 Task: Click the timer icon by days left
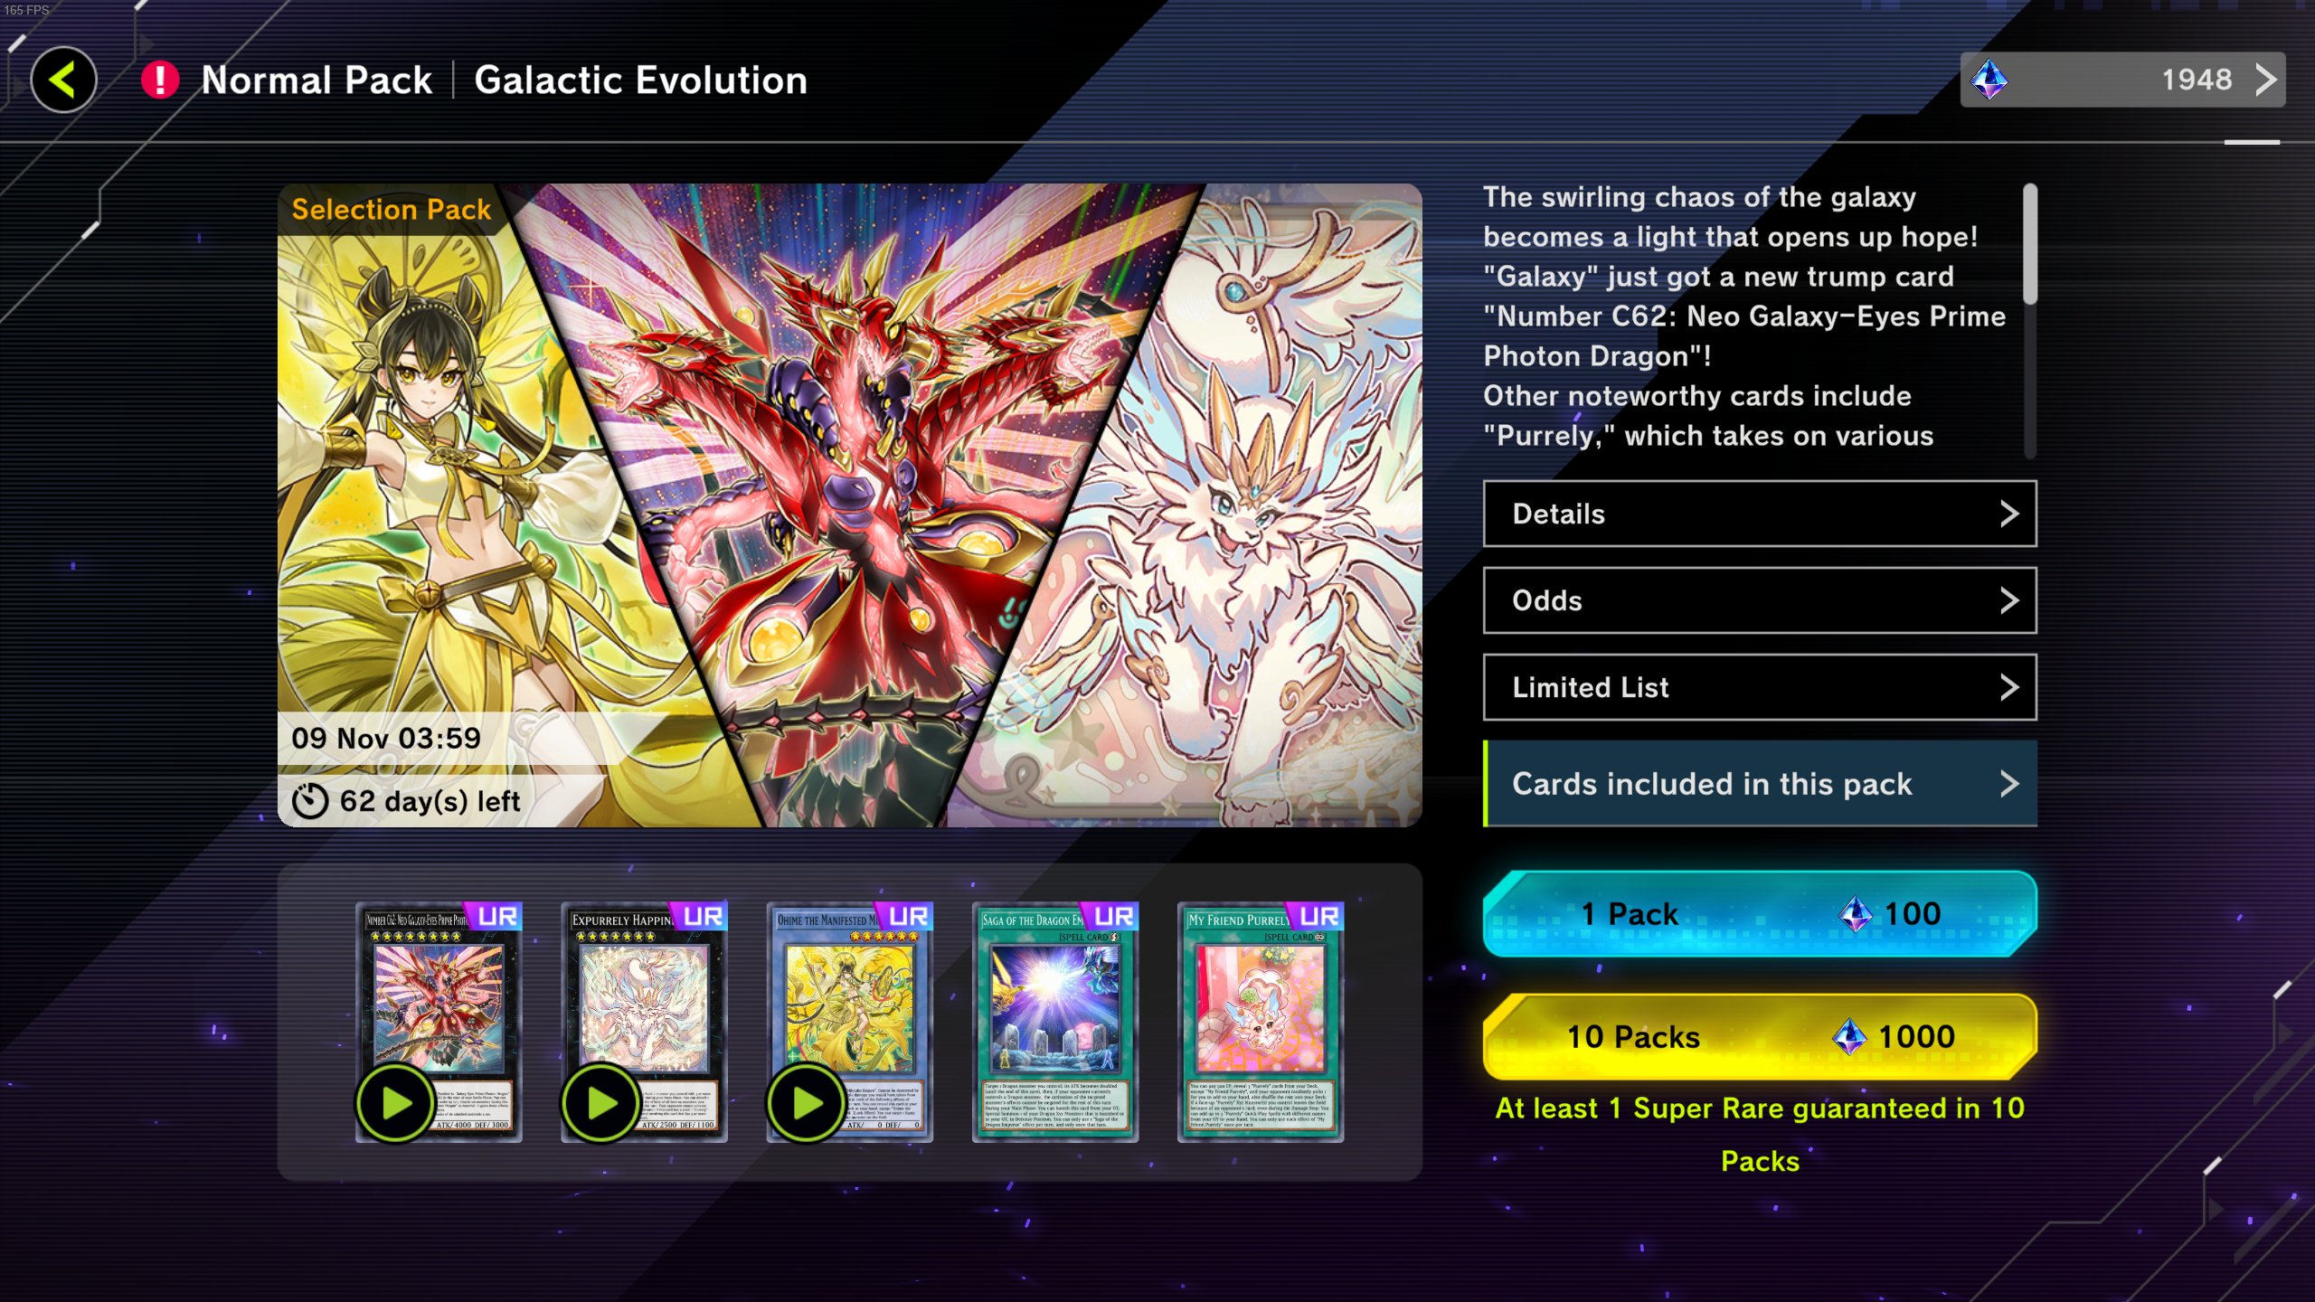pyautogui.click(x=309, y=800)
